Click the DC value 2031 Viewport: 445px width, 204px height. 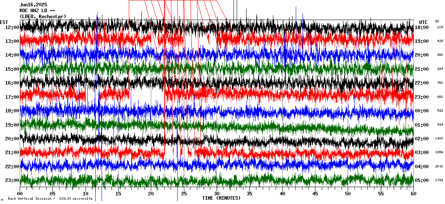(439, 166)
